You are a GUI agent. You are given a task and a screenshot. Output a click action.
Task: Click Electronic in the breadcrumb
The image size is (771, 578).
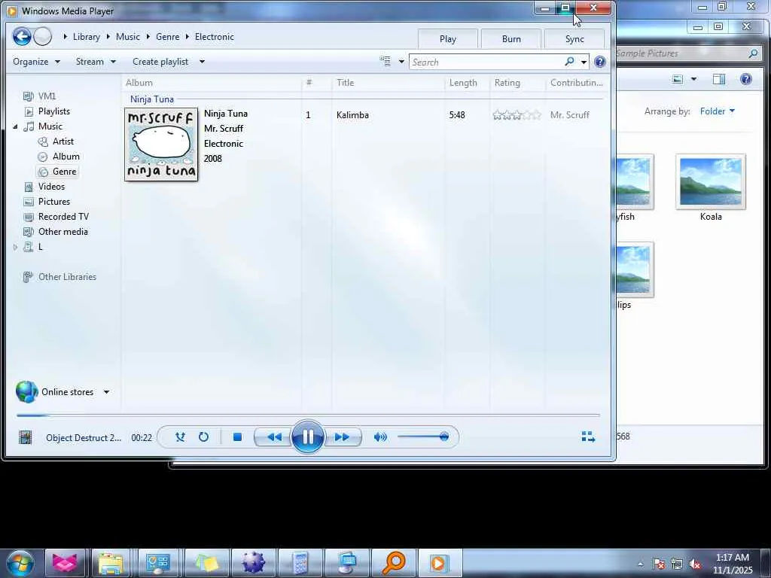[x=215, y=37]
